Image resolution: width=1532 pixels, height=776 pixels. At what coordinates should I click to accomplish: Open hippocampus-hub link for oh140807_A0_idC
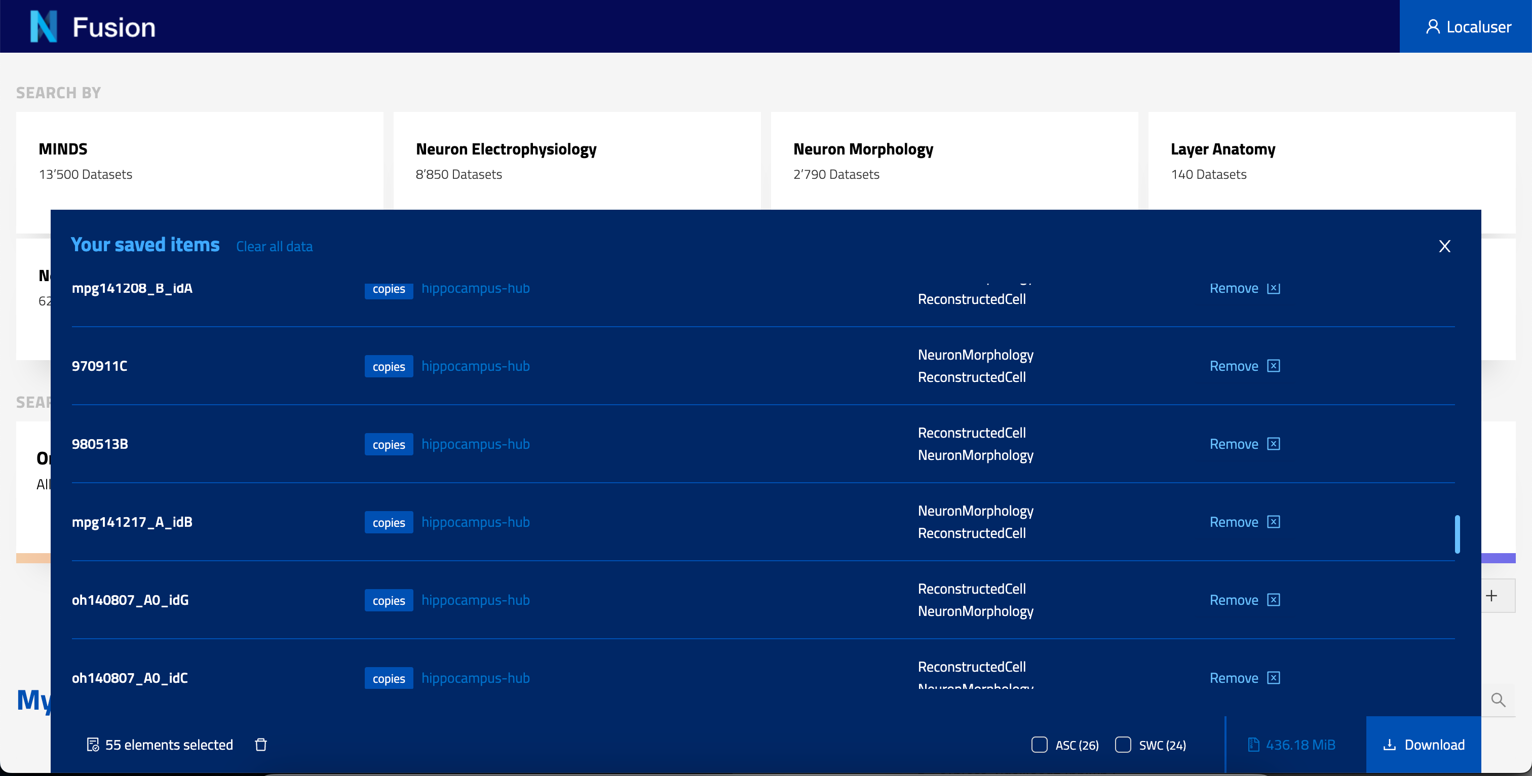click(475, 678)
